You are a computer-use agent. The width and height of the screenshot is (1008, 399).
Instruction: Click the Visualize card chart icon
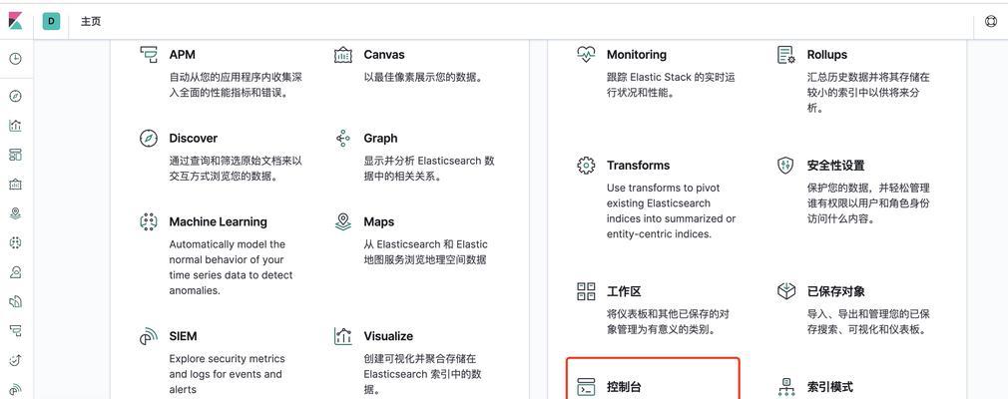(x=343, y=336)
